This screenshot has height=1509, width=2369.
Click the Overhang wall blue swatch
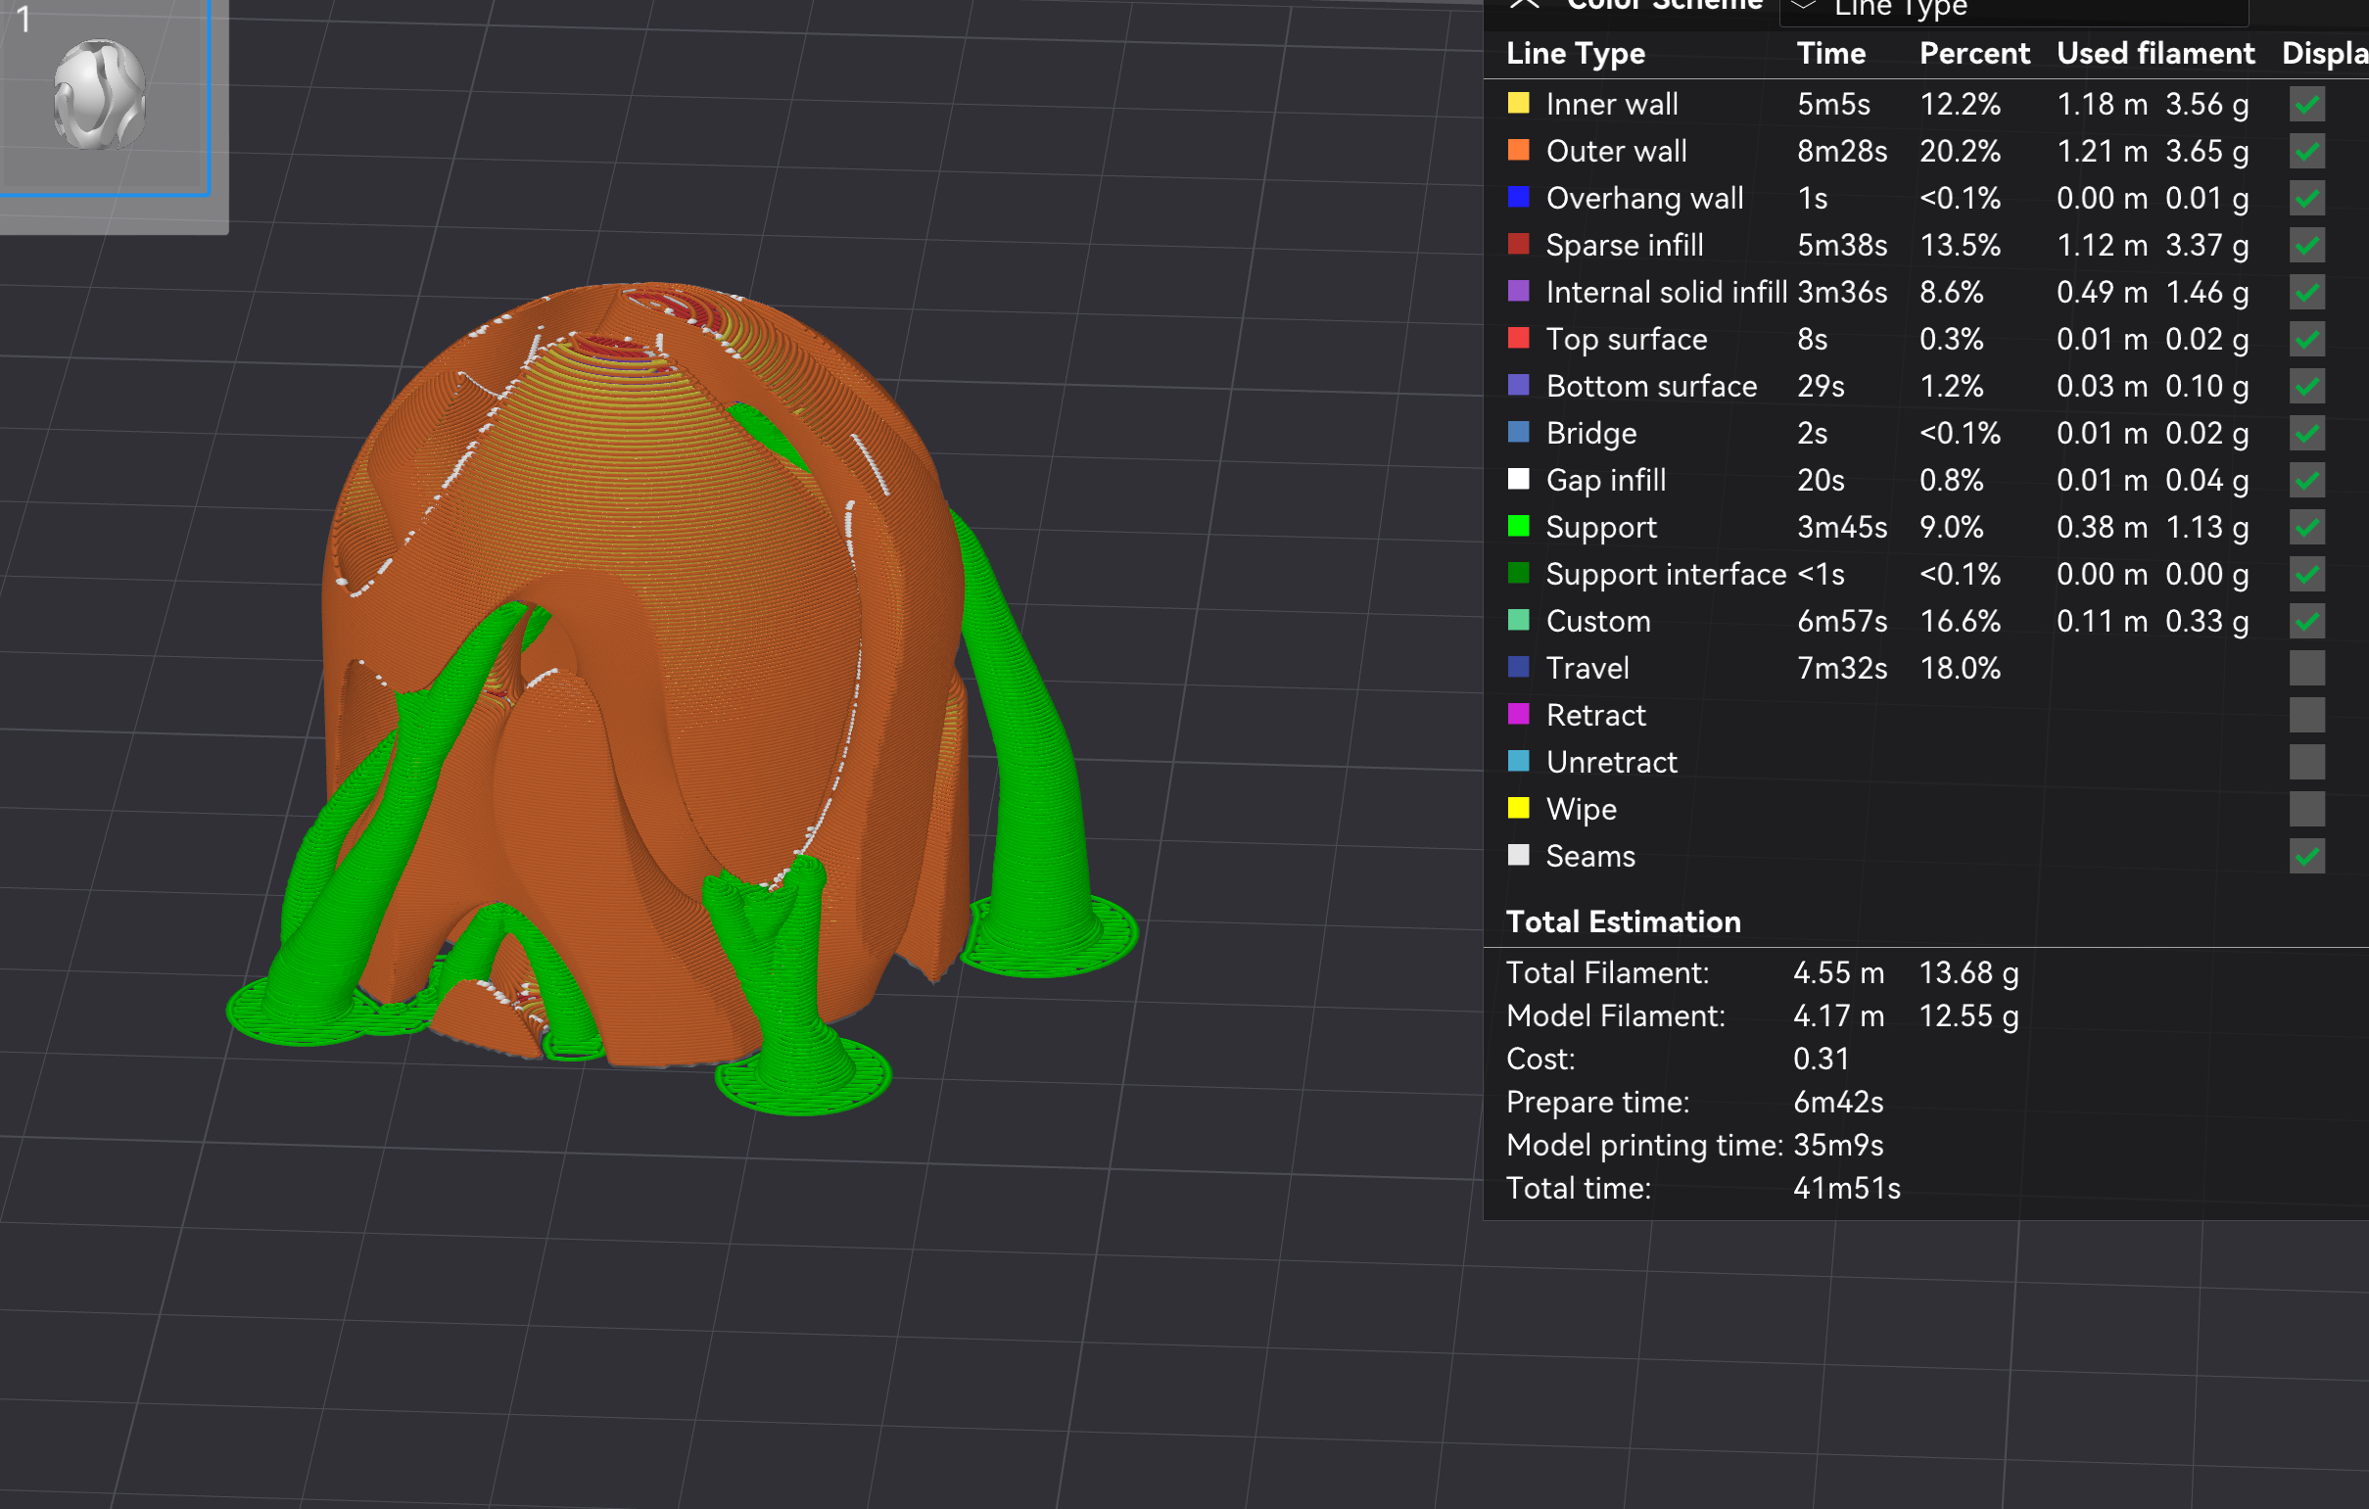click(x=1518, y=198)
